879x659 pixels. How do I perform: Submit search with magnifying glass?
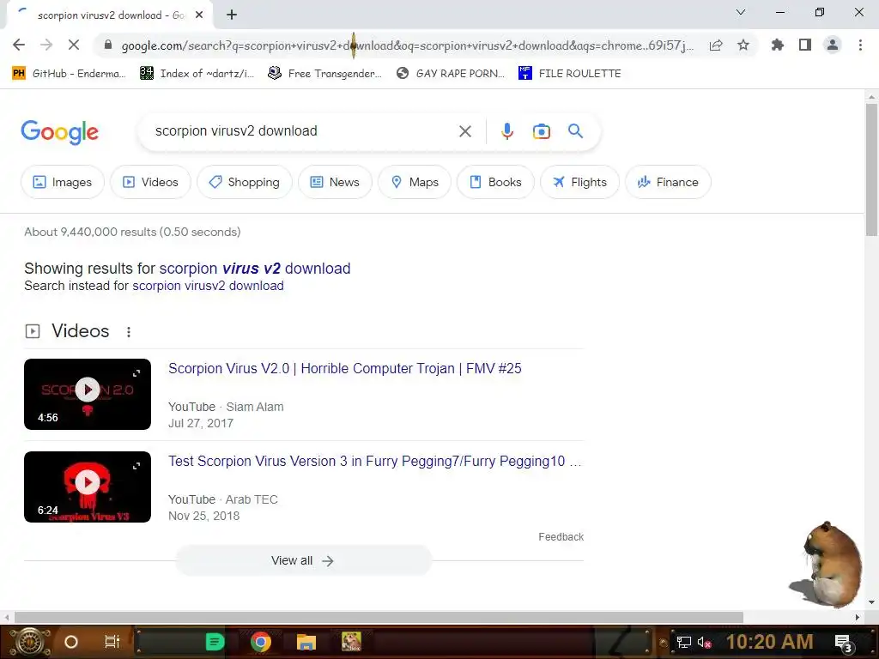pos(575,131)
